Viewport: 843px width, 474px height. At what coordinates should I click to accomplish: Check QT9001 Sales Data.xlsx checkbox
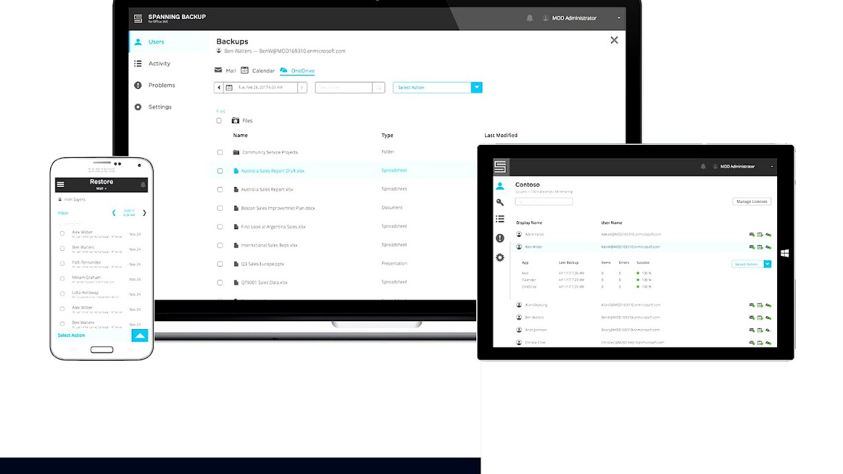(x=220, y=282)
